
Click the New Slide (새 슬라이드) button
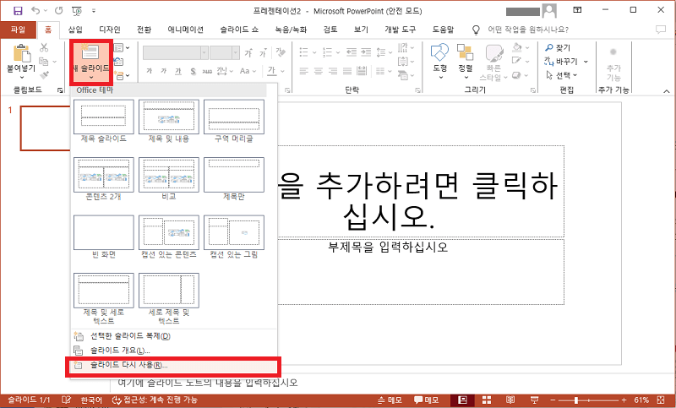pos(91,62)
